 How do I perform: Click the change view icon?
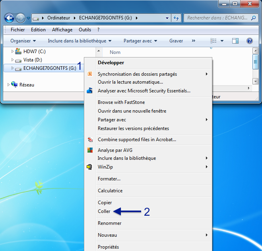(213, 41)
